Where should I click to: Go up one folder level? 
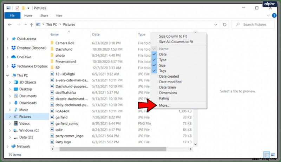(32, 25)
